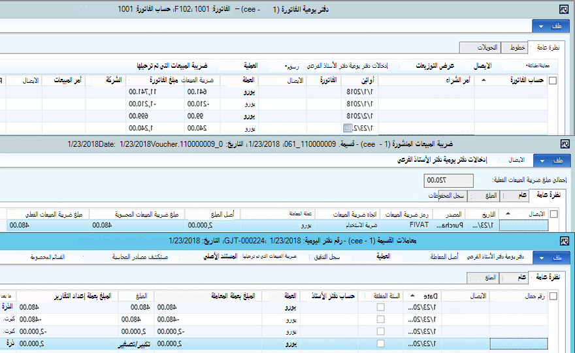This screenshot has height=353, width=575.
Task: Click عرض التوزيعات button
Action: click(435, 66)
